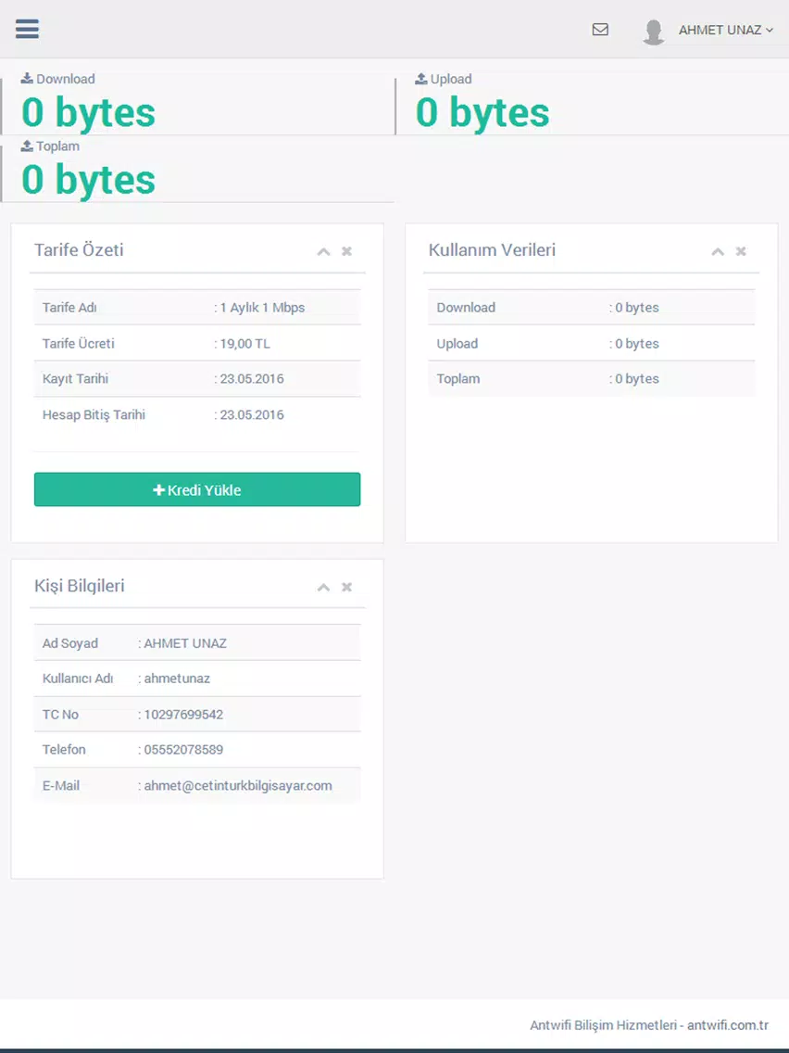This screenshot has width=789, height=1053.
Task: Click the Telefon label
Action: click(x=64, y=750)
